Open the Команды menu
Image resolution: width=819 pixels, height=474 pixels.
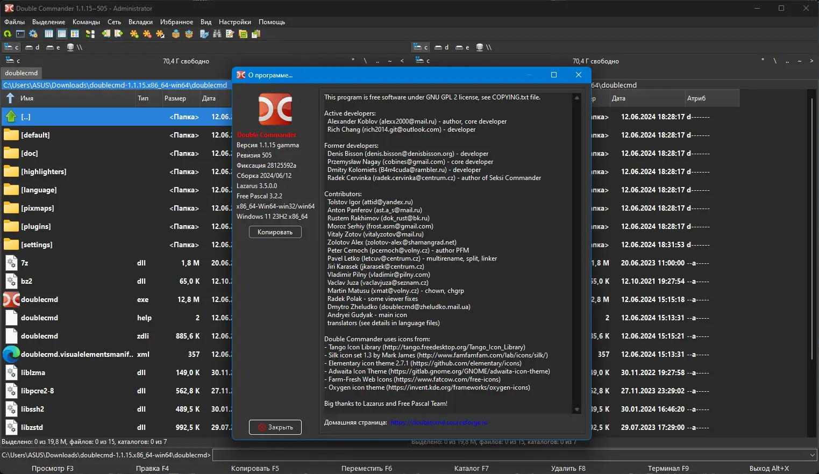tap(86, 22)
